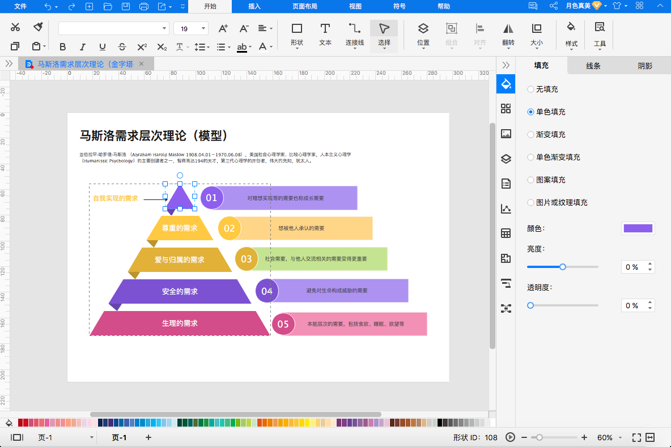Toggle Underline formatting
This screenshot has height=447, width=671.
coord(102,46)
